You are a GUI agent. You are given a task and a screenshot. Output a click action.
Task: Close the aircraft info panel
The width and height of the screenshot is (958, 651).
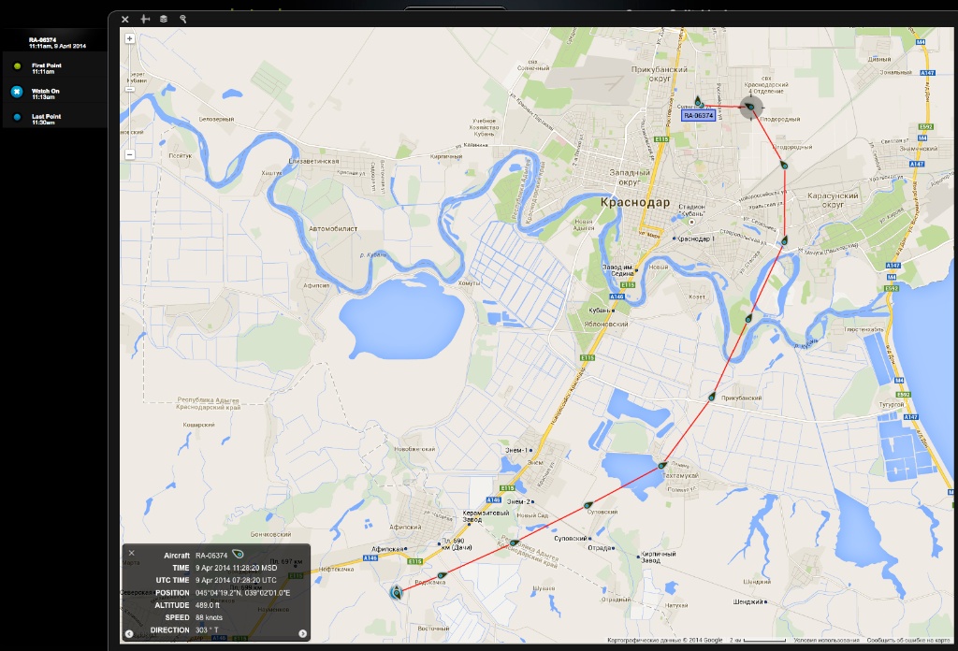pyautogui.click(x=131, y=553)
